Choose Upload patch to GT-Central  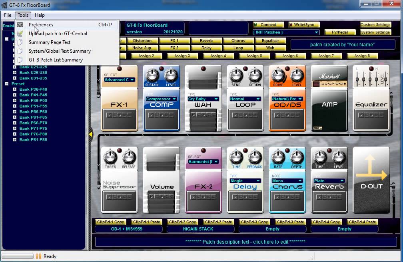point(67,34)
